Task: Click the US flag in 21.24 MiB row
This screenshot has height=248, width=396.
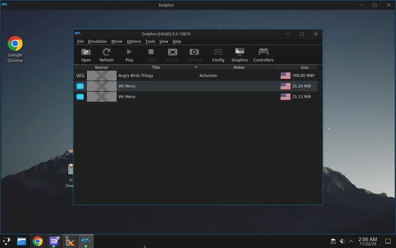Action: point(285,86)
